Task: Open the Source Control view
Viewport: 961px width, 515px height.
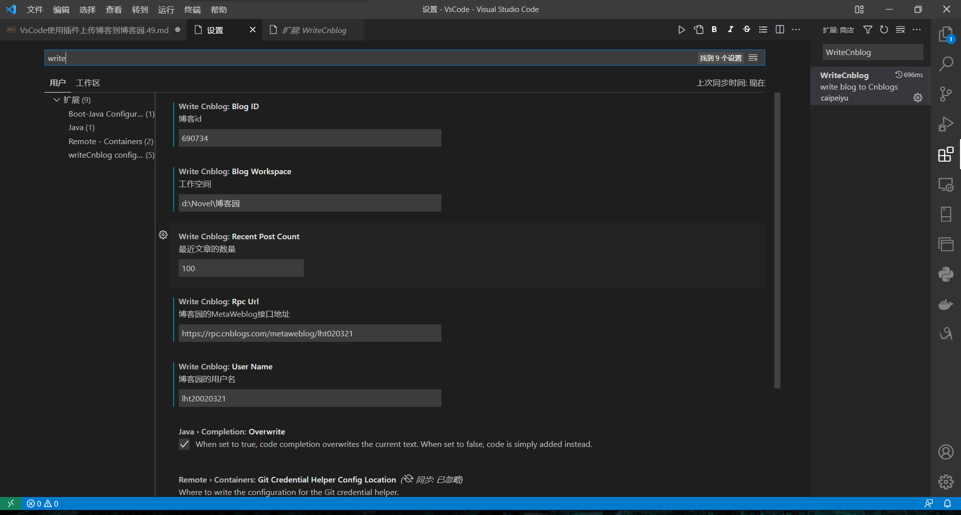Action: [945, 94]
